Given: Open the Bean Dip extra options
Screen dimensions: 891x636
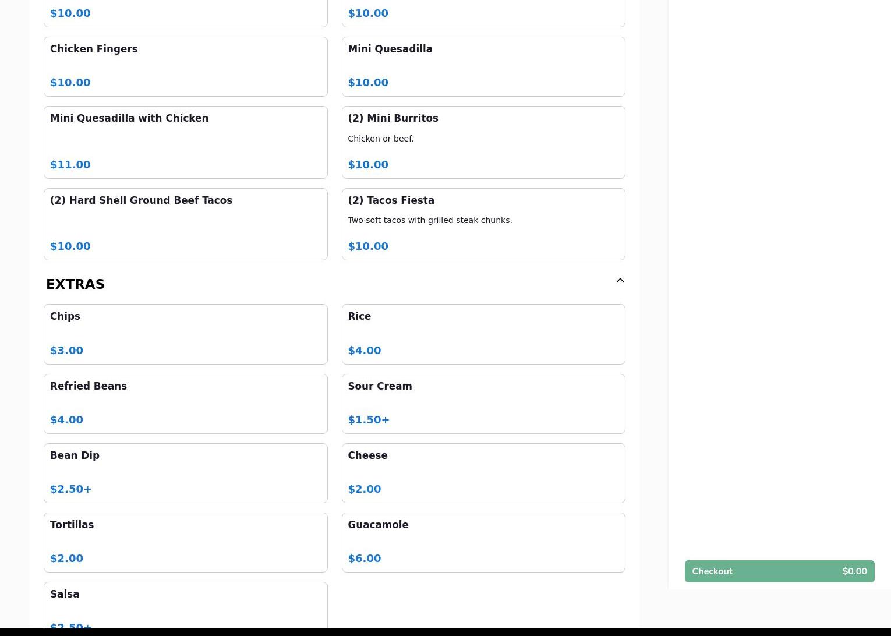Looking at the screenshot, I should 185,473.
